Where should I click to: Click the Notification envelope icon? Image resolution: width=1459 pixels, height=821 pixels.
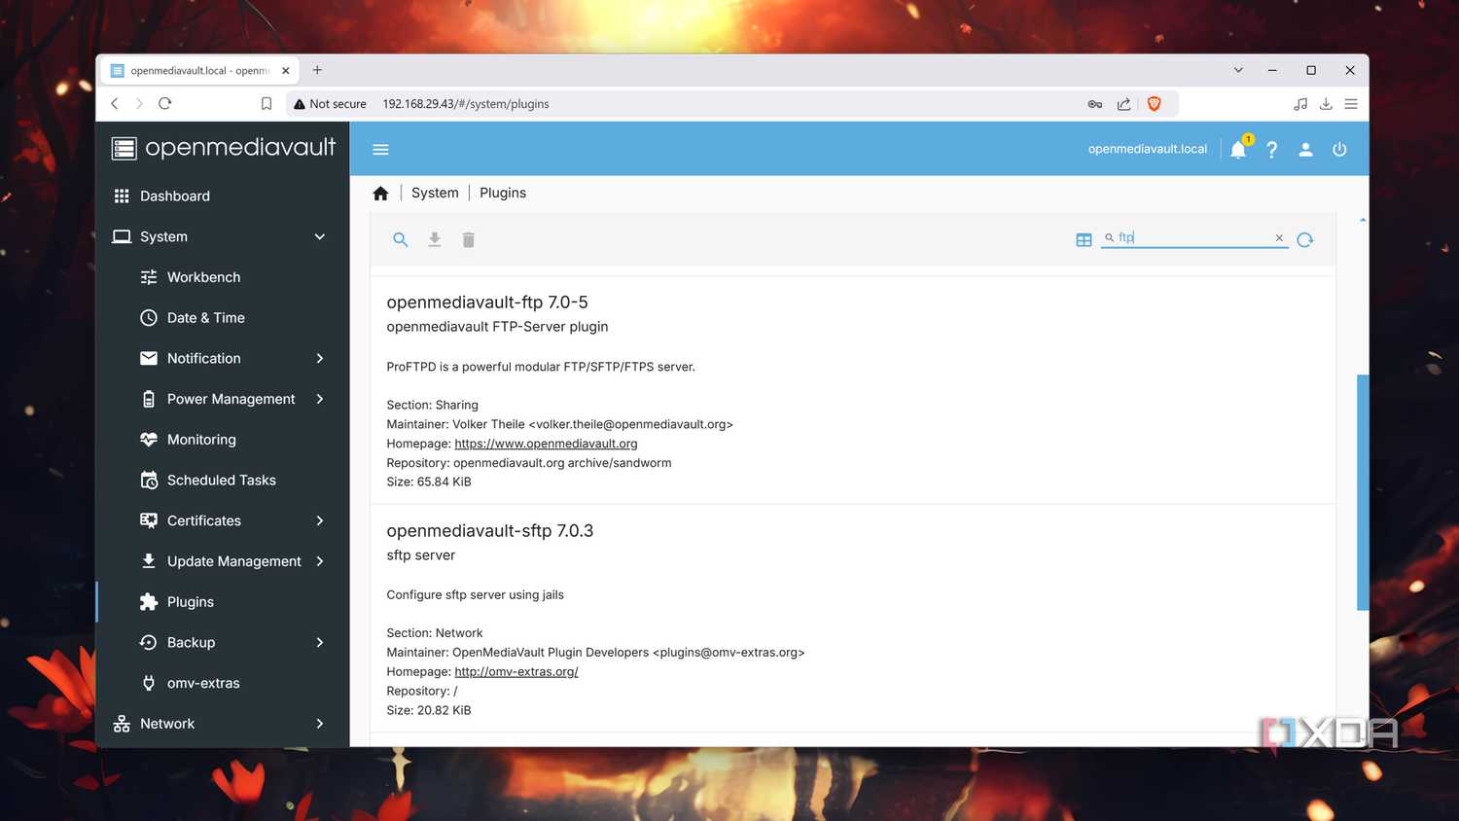pos(149,358)
